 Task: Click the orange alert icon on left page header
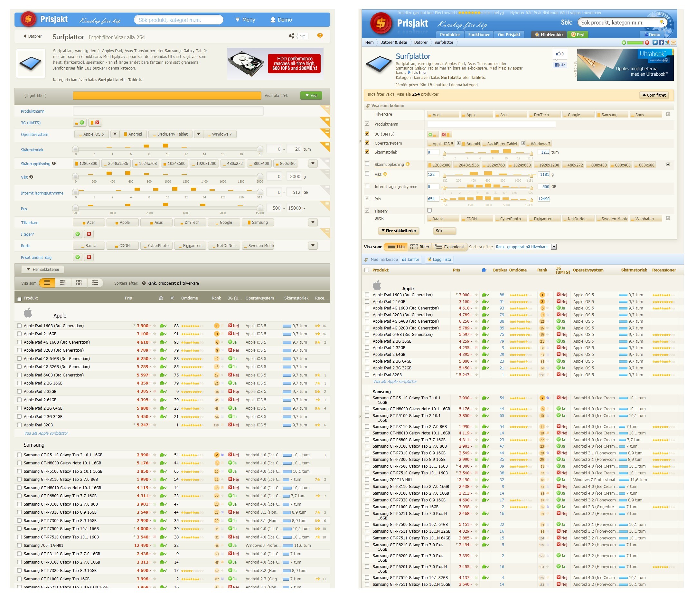(x=320, y=36)
